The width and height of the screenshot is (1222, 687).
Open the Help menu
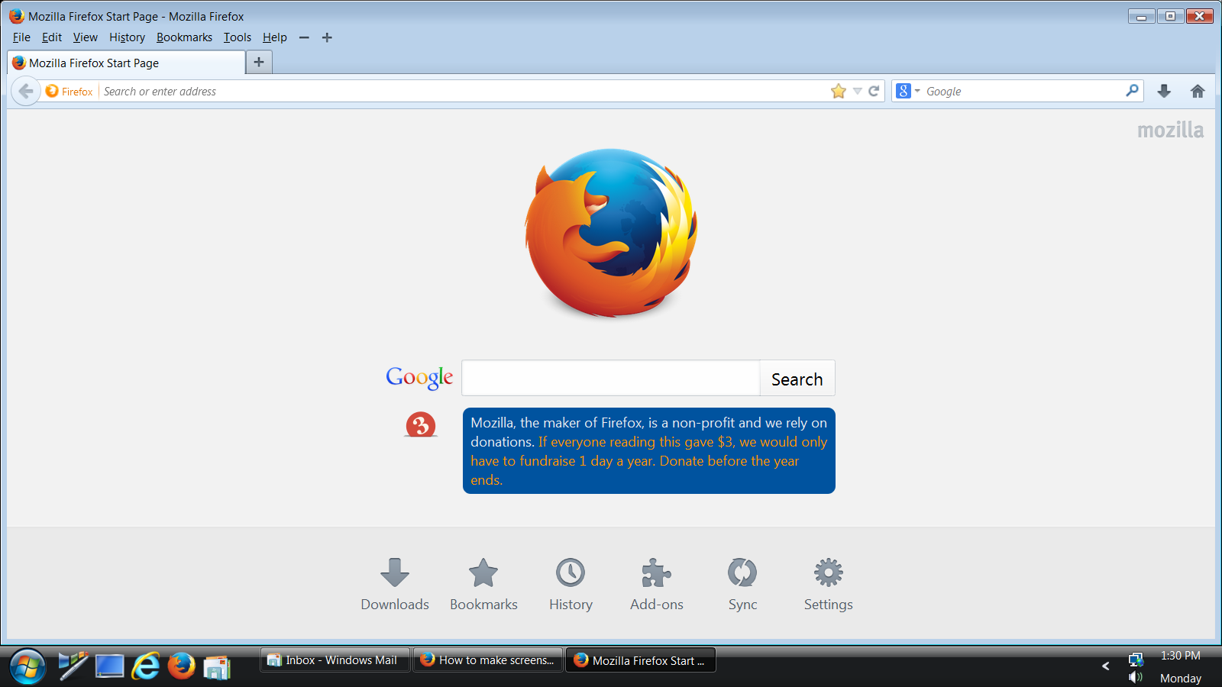click(275, 37)
